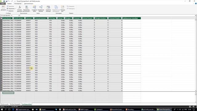The width and height of the screenshot is (197, 111).
Task: Click the taskbar search magnifier icon
Action: (x=6, y=109)
